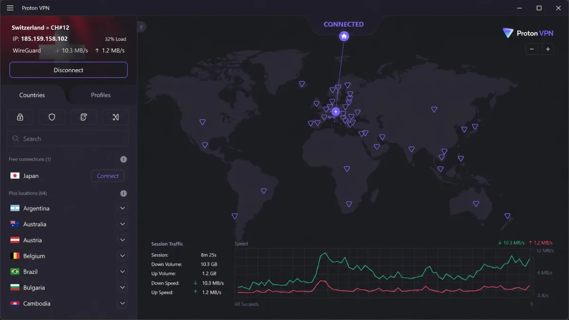
Task: Expand the Brazil server list
Action: pyautogui.click(x=122, y=272)
